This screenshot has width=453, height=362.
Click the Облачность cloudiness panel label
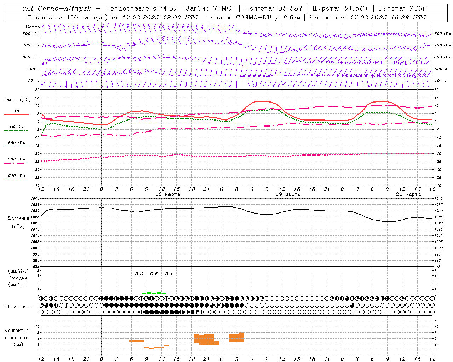pyautogui.click(x=18, y=306)
